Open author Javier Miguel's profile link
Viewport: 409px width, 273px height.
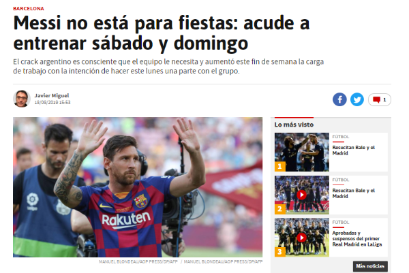click(x=52, y=95)
